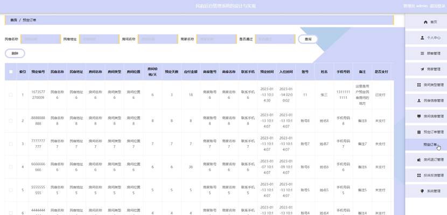Check the box for order 5555555555
The height and width of the screenshot is (215, 447).
pyautogui.click(x=11, y=190)
